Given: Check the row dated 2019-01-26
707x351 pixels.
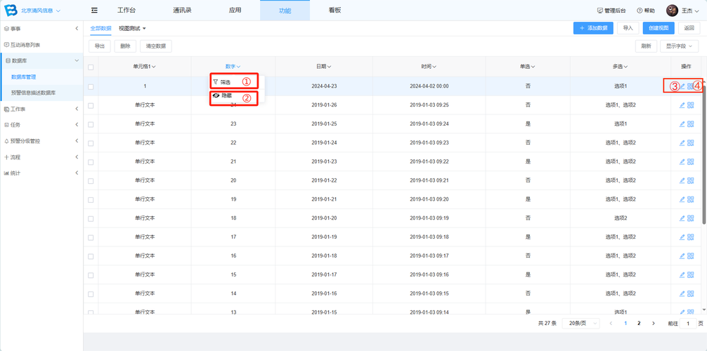Looking at the screenshot, I should [91, 105].
